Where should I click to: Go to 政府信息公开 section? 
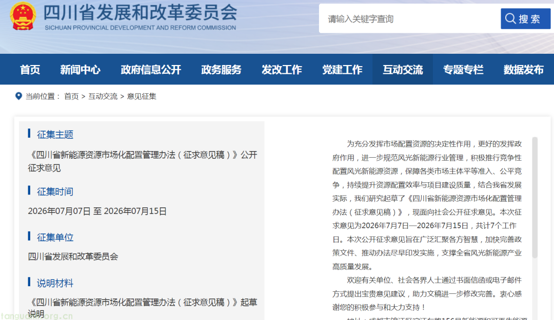(x=151, y=70)
